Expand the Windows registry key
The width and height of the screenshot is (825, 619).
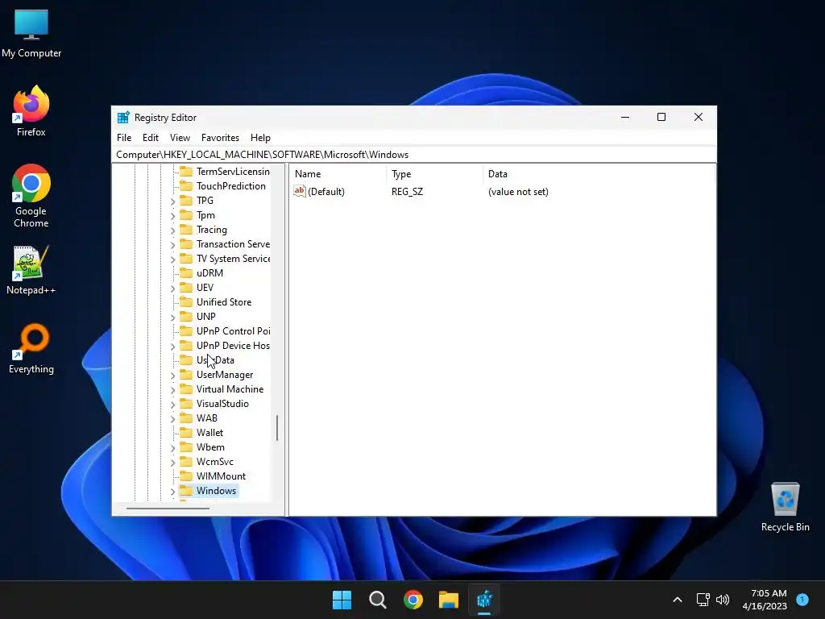point(172,491)
